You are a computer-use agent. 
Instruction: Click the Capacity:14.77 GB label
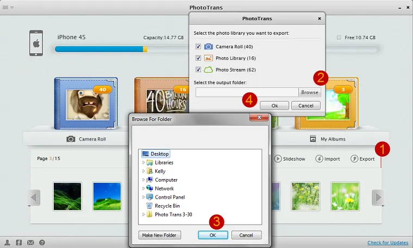pyautogui.click(x=164, y=37)
